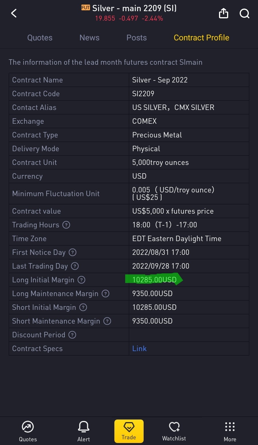Tap the back arrow icon

pos(14,13)
